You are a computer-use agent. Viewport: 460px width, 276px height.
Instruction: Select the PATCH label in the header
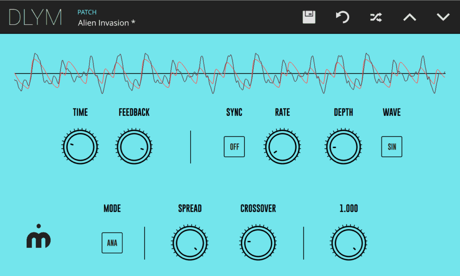(x=87, y=12)
